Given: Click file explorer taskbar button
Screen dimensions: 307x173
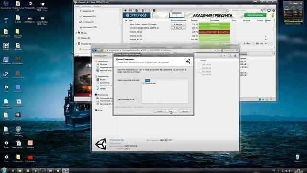Looking at the screenshot, I should point(20,171).
